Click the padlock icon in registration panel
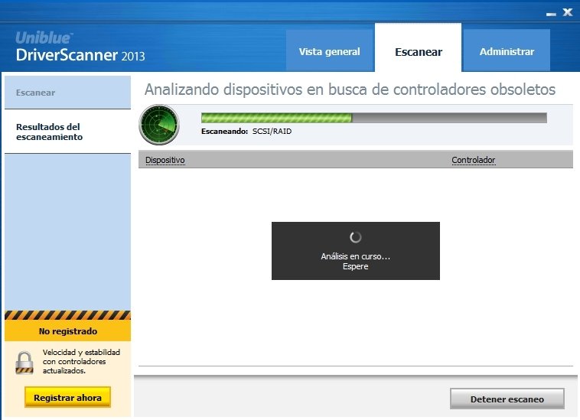The height and width of the screenshot is (420, 580). (24, 363)
